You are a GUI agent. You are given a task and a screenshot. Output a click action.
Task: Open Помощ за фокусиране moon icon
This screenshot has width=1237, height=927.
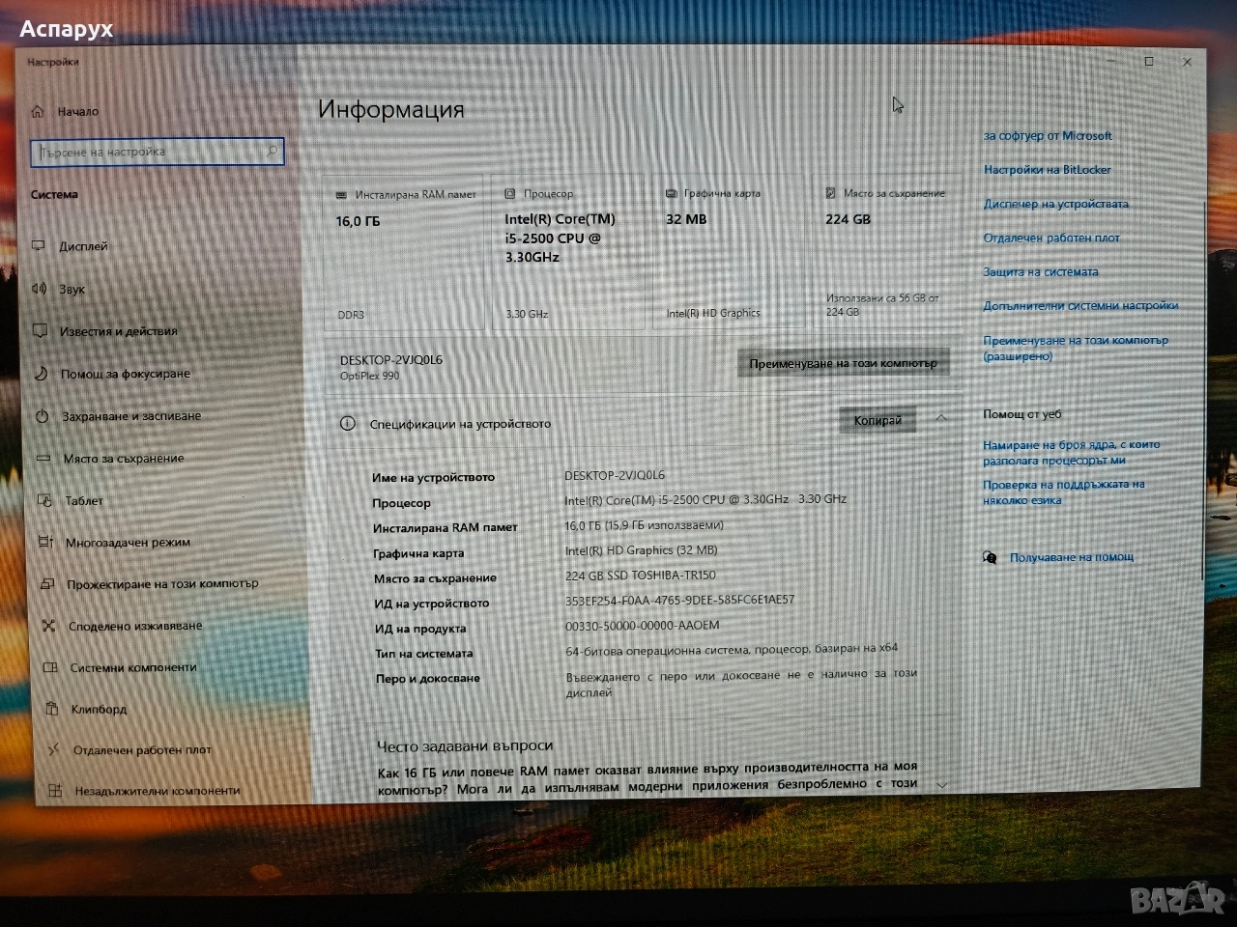click(42, 374)
